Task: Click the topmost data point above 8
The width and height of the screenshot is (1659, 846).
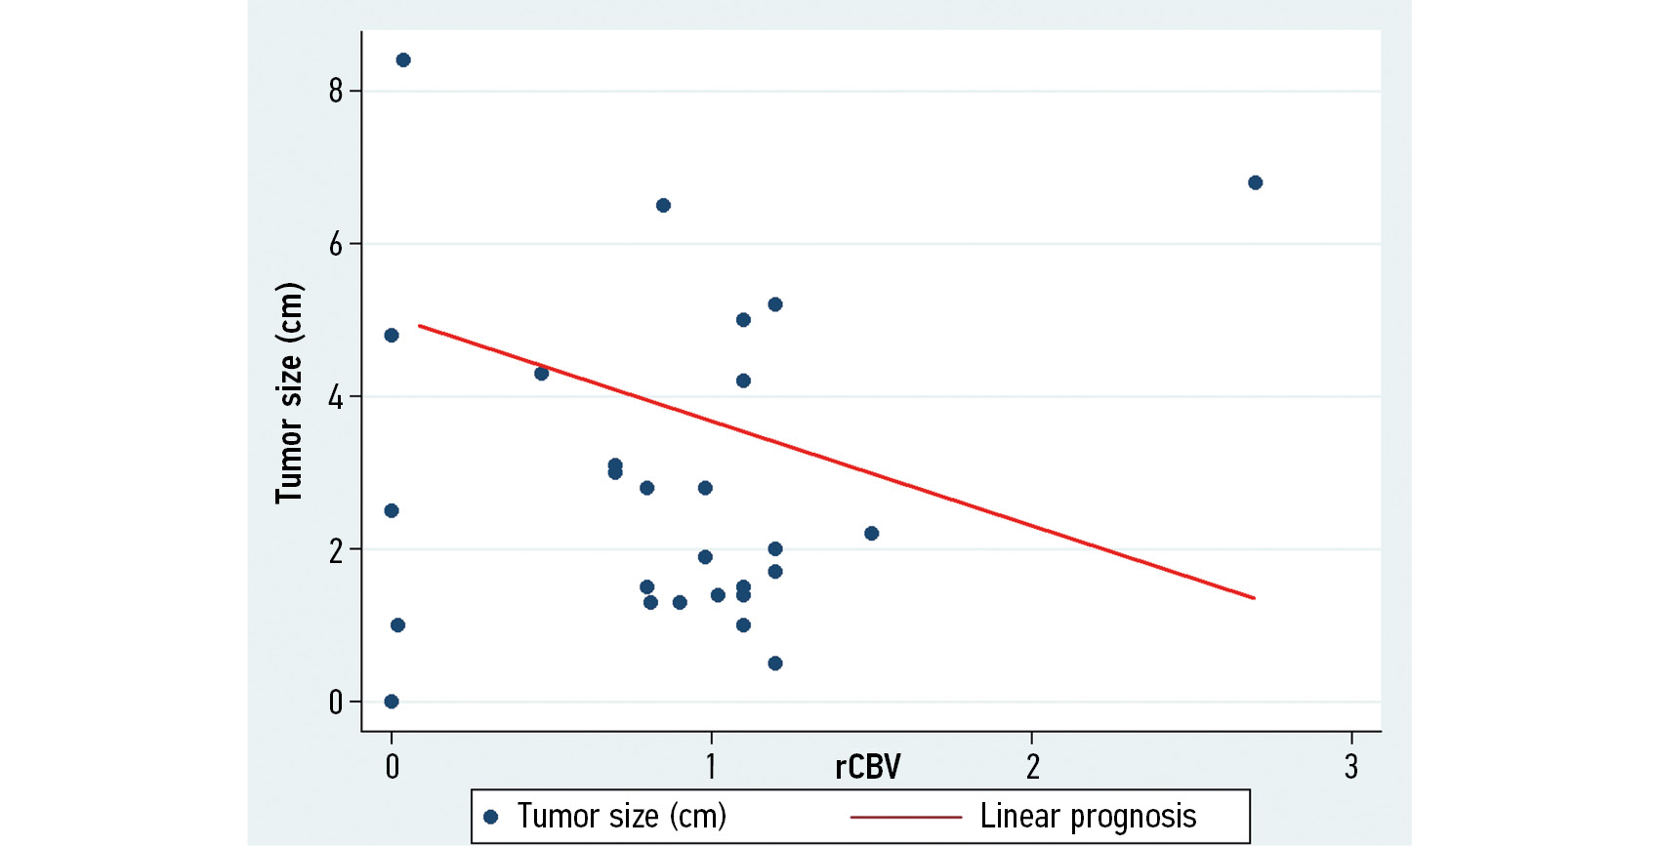Action: click(403, 60)
